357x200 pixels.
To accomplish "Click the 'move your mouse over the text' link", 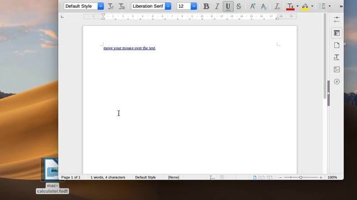I will pos(129,48).
